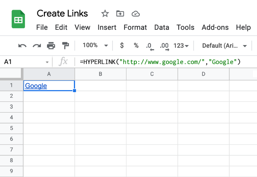Select the Paint format roller icon

tap(65, 45)
